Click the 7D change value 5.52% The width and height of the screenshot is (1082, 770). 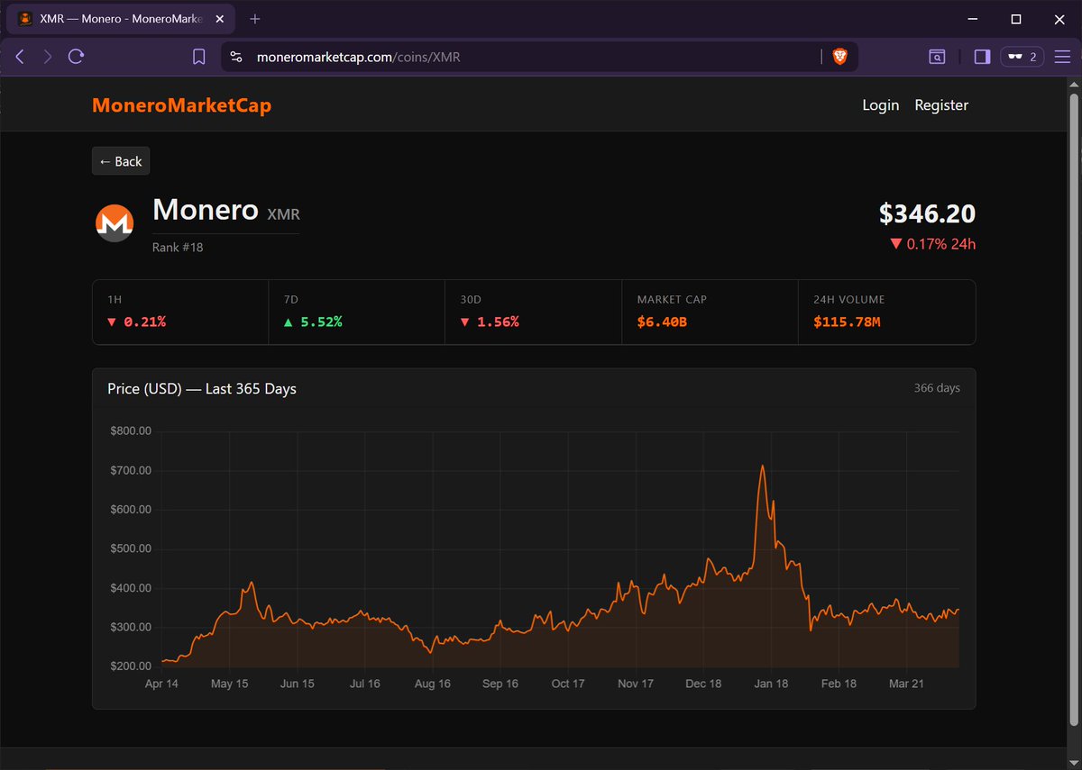[x=313, y=322]
